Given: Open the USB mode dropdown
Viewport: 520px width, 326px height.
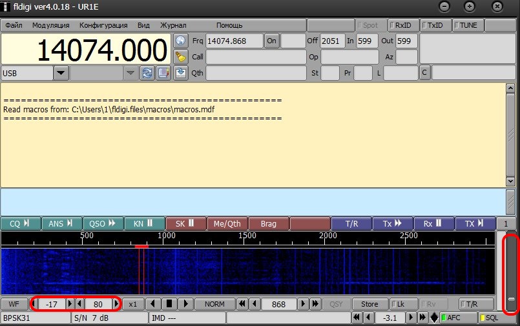Looking at the screenshot, I should pos(61,73).
